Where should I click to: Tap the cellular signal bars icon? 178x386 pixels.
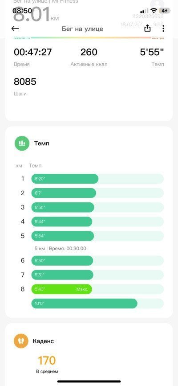(144, 11)
